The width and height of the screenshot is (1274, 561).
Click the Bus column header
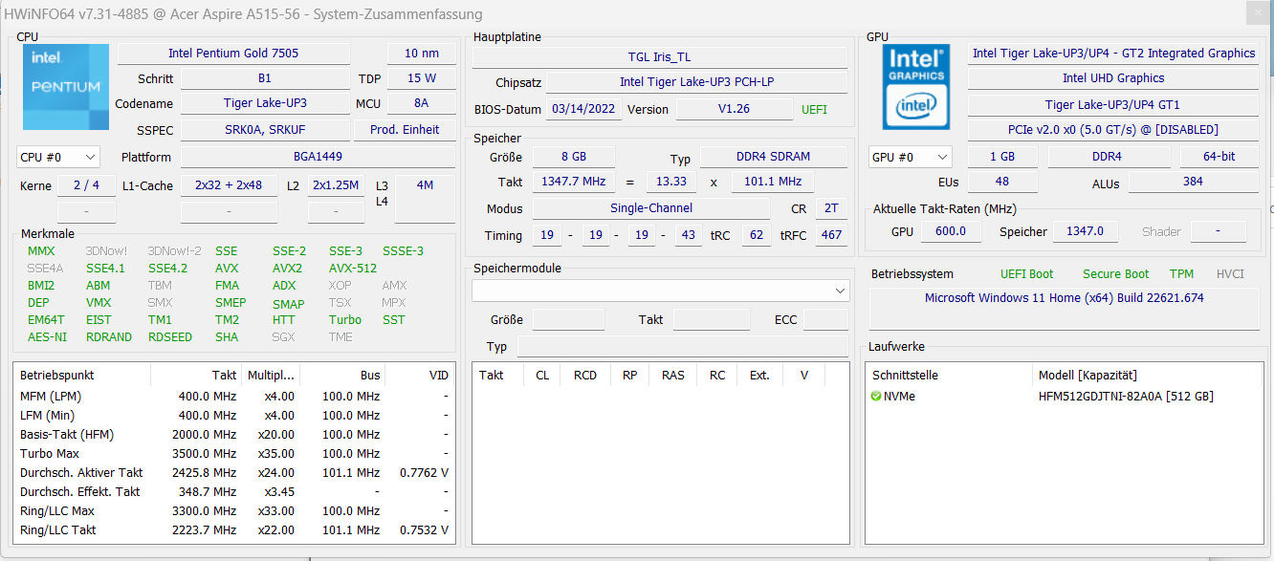[x=342, y=376]
